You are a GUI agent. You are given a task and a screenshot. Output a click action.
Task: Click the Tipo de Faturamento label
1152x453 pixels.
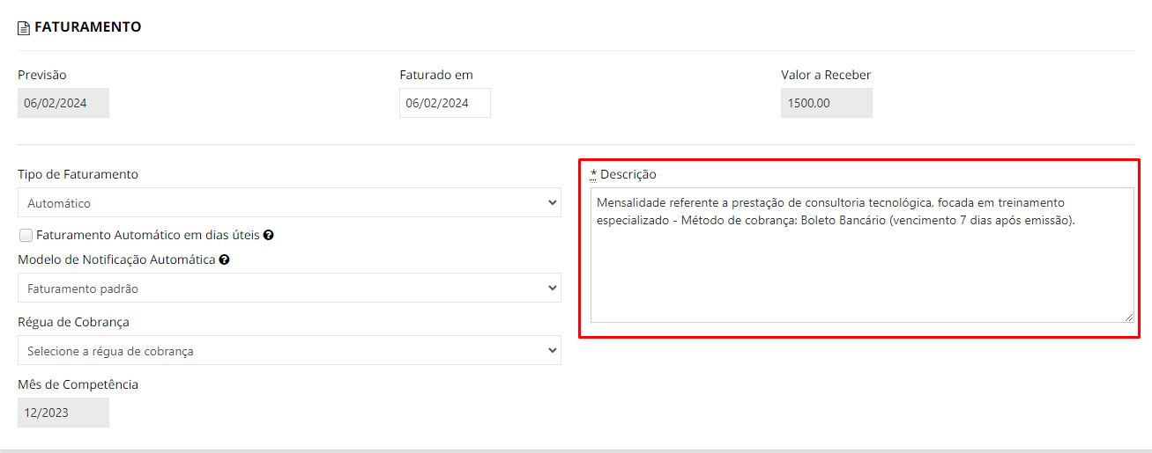[x=78, y=174]
